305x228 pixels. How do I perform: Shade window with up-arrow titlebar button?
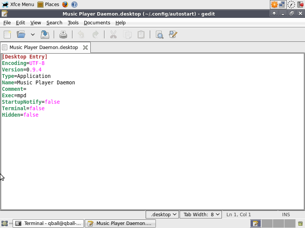[x=274, y=13]
